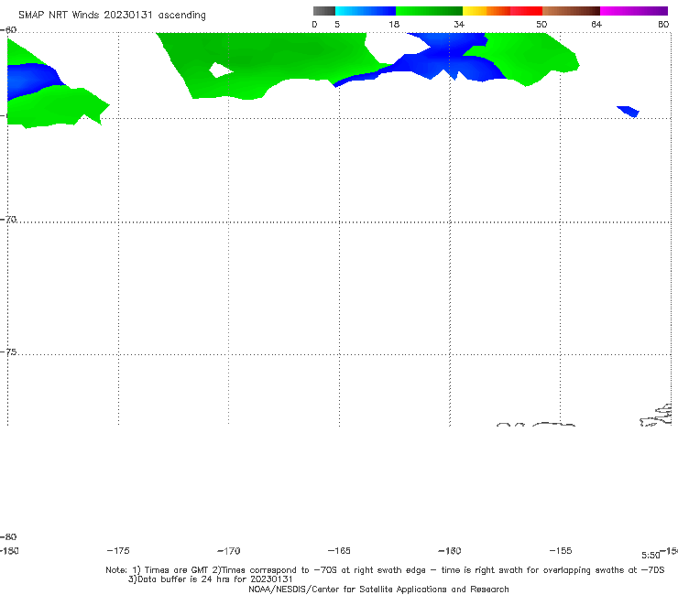Viewport: 678px width, 595px height.
Task: Select the yellow segment of the color bar
Action: 475,11
